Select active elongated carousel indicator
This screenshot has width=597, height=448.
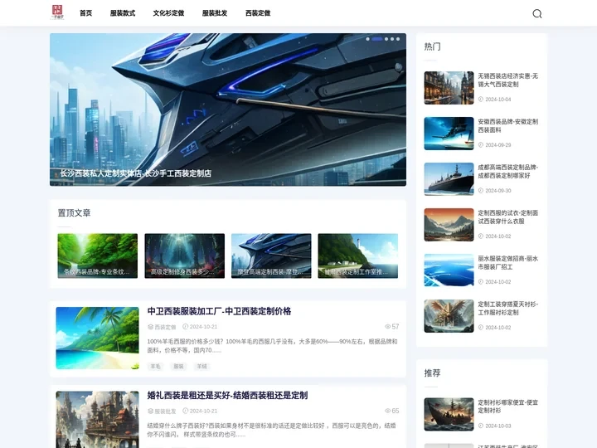pos(377,39)
